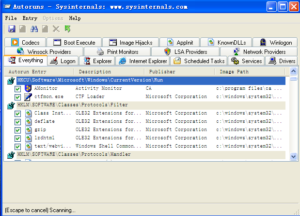Click the file icon of the gzip entry
Viewport: 300px width, 216px height.
pyautogui.click(x=28, y=130)
